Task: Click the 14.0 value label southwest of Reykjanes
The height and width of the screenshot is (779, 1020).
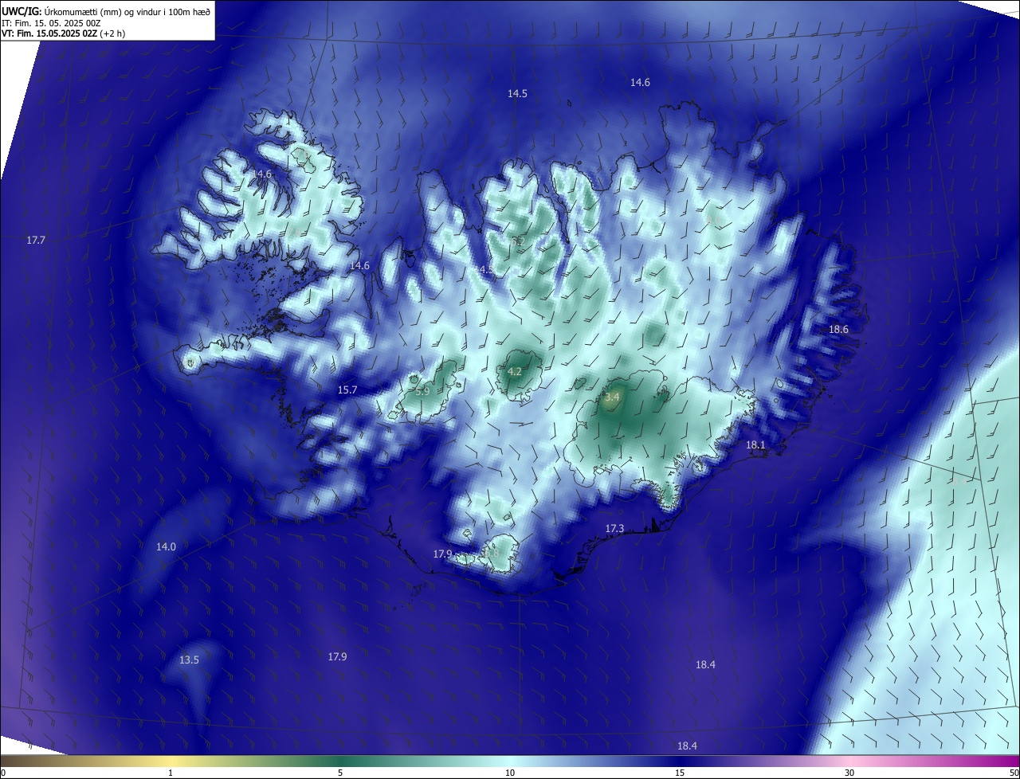Action: tap(166, 546)
